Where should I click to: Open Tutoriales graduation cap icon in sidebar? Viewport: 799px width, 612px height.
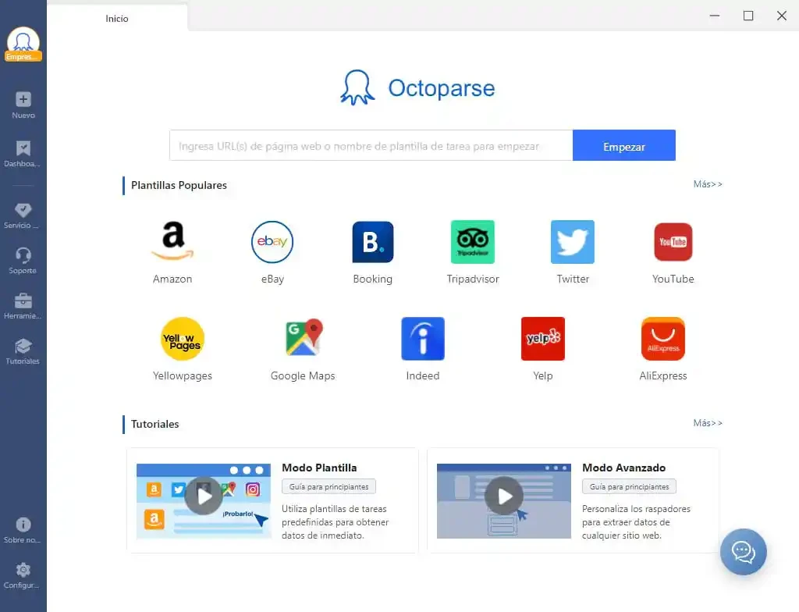(23, 347)
